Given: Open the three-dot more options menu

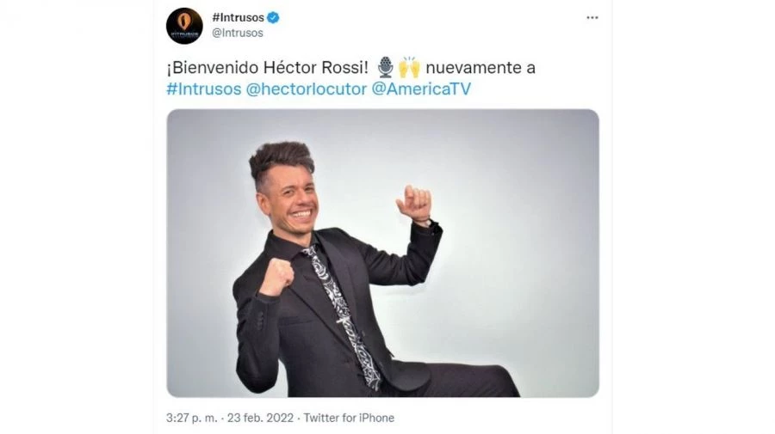Looking at the screenshot, I should [x=592, y=18].
